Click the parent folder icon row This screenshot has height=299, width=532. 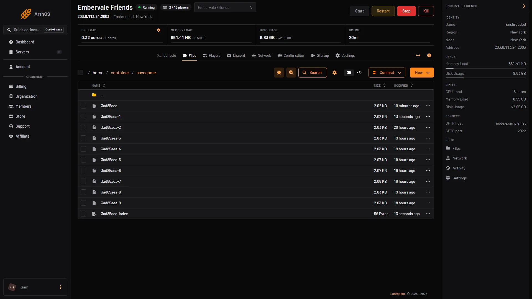pyautogui.click(x=255, y=95)
